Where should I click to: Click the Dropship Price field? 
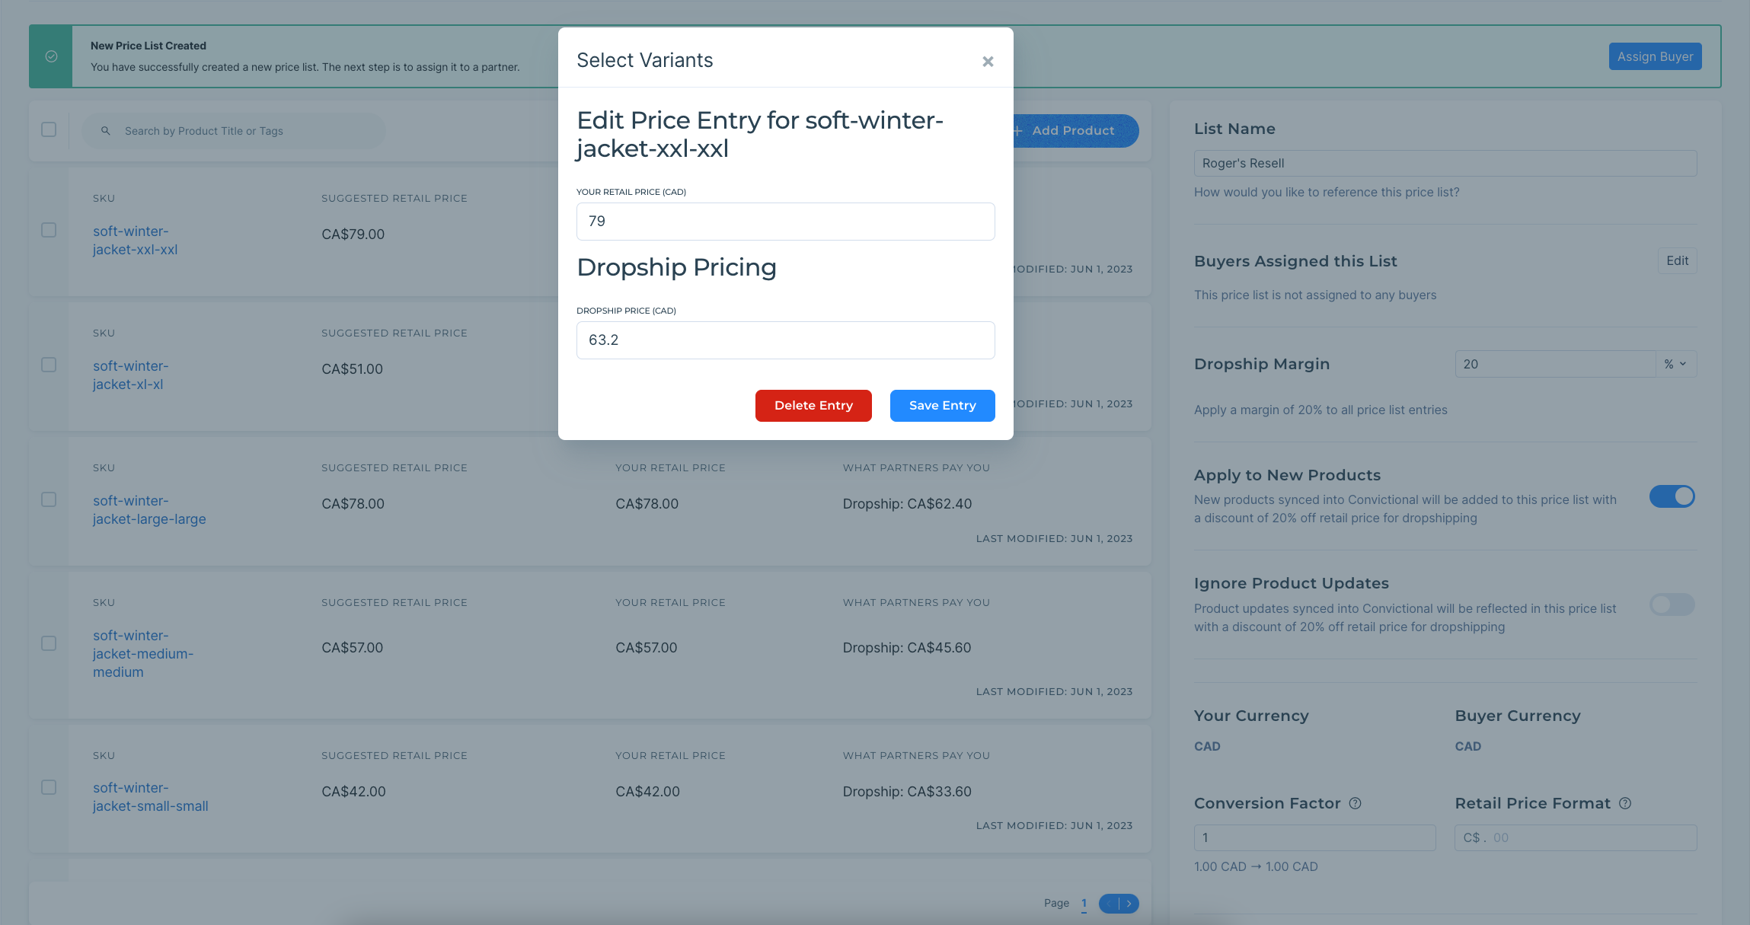785,340
